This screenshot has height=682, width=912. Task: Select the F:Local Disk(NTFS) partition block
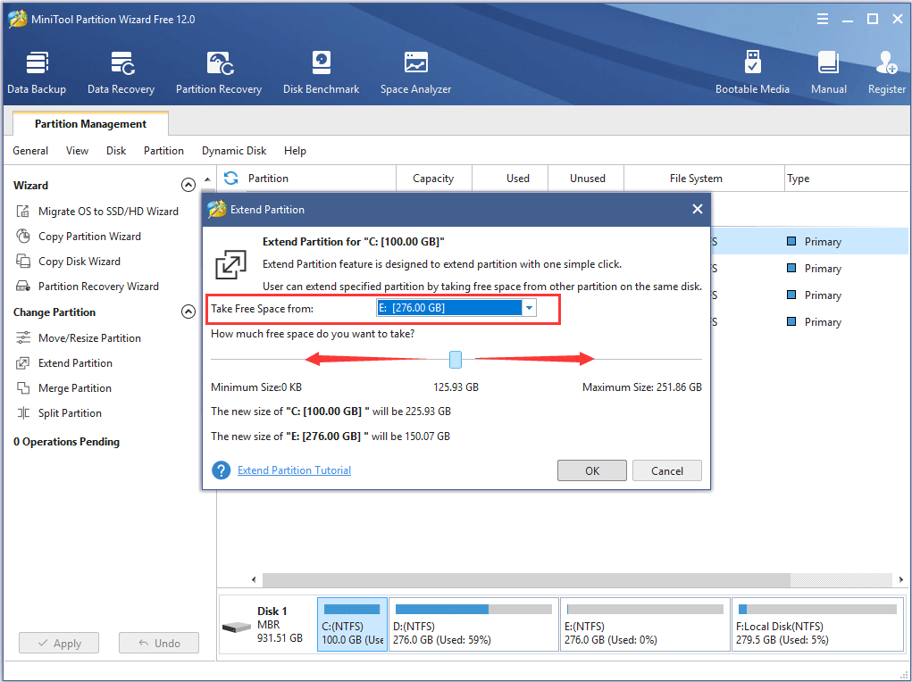click(817, 625)
